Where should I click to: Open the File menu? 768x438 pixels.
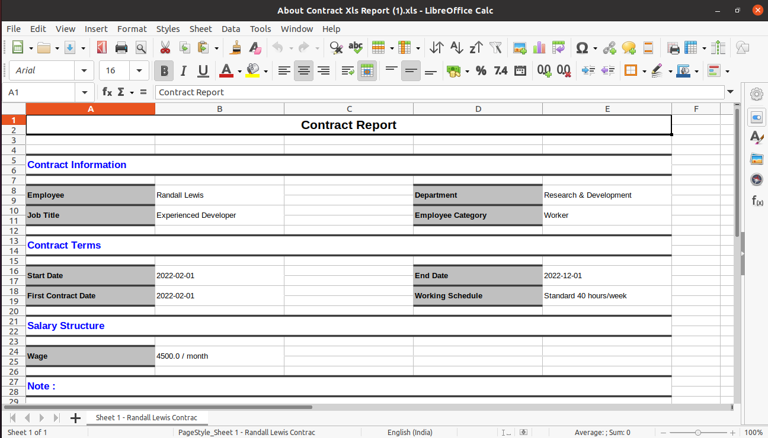click(14, 28)
